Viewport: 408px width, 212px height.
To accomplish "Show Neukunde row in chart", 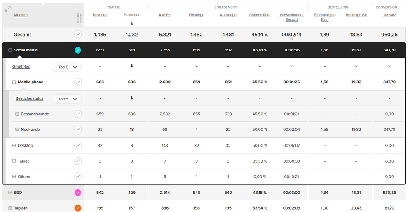I will 78,129.
